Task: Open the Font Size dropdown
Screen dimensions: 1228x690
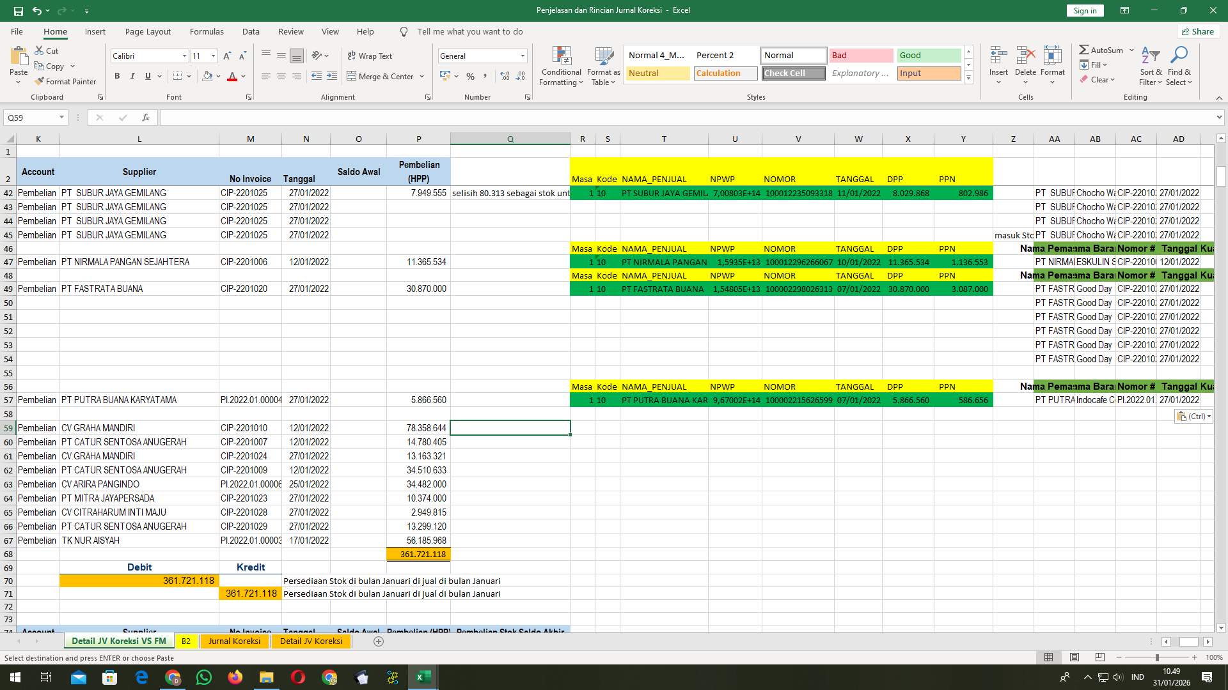Action: 213,56
